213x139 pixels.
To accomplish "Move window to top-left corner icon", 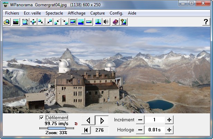I will point(41,22).
